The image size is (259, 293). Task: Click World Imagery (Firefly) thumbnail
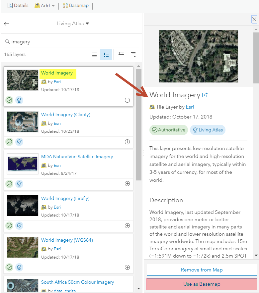[23, 206]
